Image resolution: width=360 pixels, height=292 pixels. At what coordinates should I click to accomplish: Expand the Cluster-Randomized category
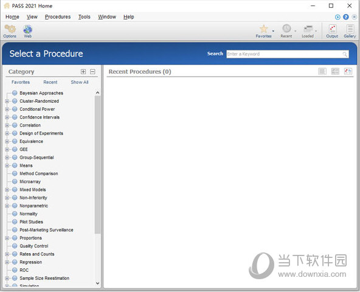tap(7, 102)
